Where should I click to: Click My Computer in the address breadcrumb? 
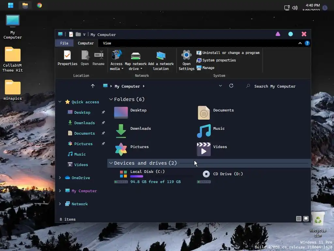tap(127, 86)
